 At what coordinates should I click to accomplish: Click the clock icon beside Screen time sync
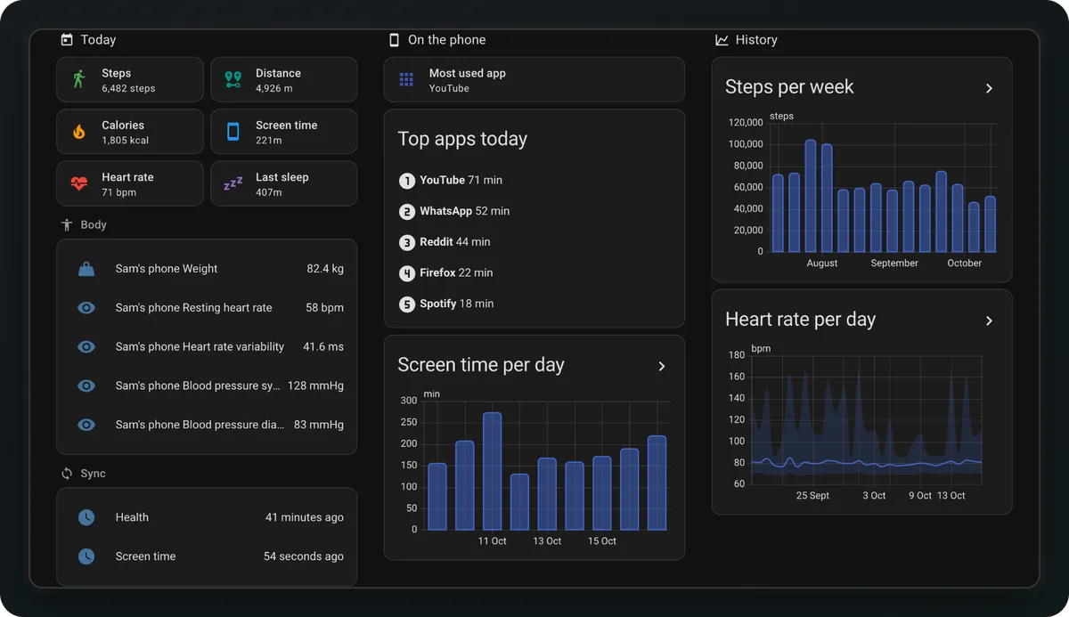coord(86,556)
